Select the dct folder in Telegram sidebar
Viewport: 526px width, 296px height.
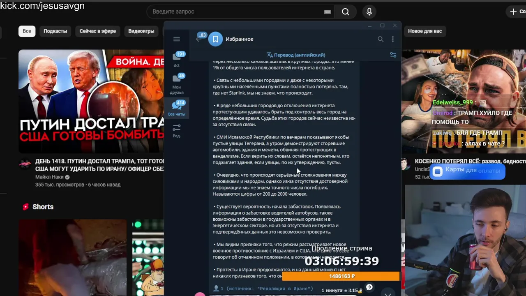[177, 59]
